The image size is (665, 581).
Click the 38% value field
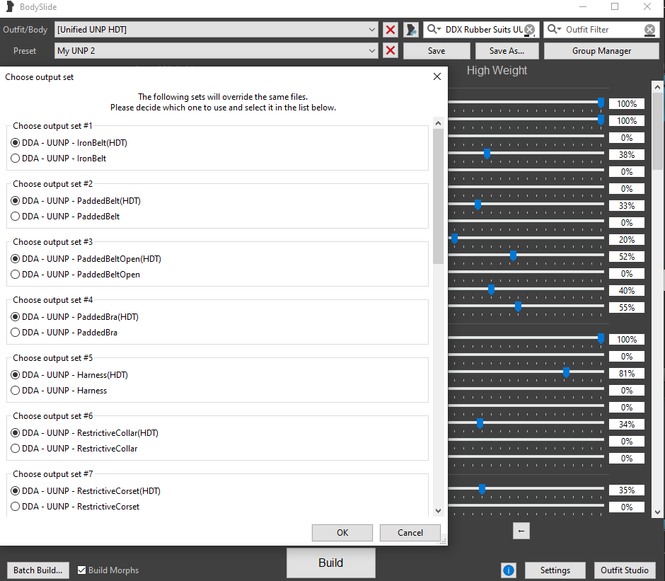(627, 154)
